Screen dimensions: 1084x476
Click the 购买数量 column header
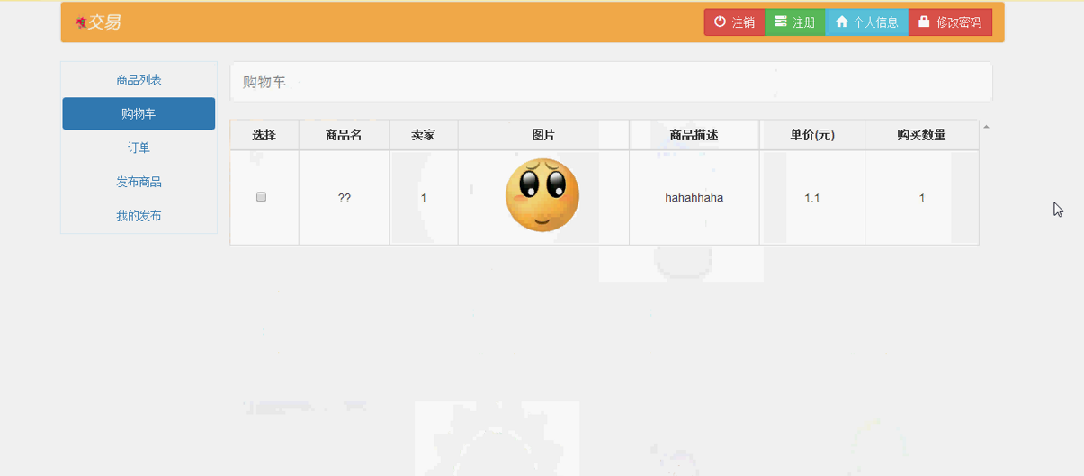922,135
